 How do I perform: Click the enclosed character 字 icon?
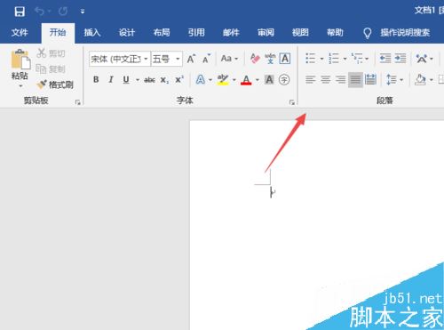click(284, 79)
